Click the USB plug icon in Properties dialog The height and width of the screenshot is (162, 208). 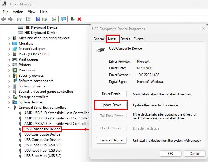tap(100, 50)
